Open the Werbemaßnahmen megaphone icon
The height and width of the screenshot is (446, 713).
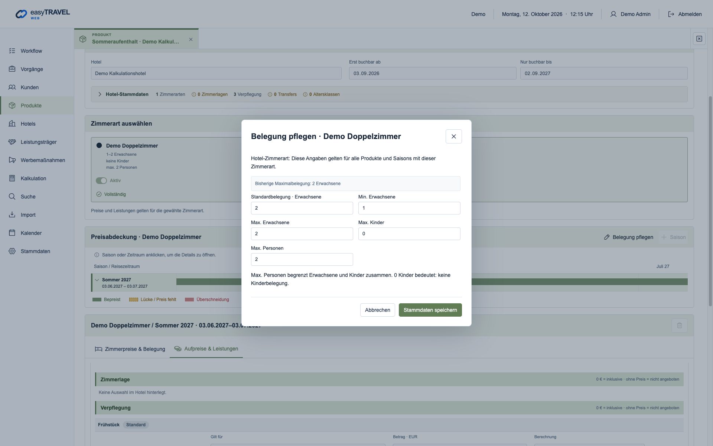pyautogui.click(x=12, y=160)
